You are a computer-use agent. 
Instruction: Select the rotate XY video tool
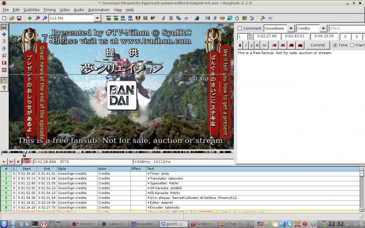click(4, 49)
